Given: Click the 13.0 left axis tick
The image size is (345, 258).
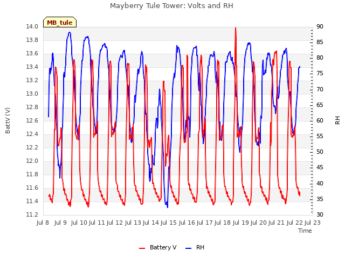Looking at the screenshot, I should coord(32,94).
